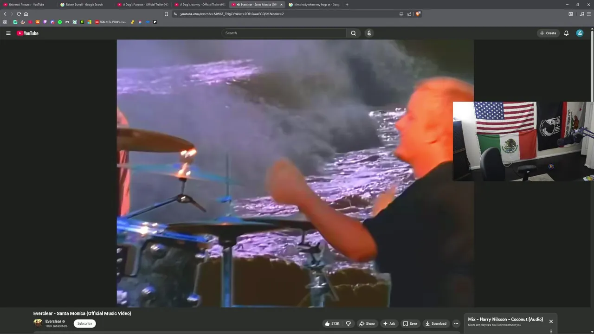The height and width of the screenshot is (334, 594).
Task: Open the Spotify bookmark icon
Action: pyautogui.click(x=60, y=22)
